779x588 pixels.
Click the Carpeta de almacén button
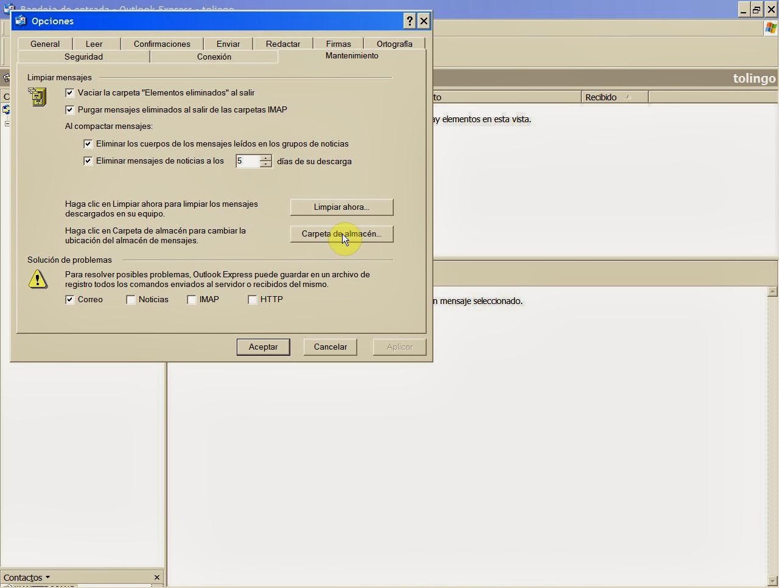[x=341, y=233]
